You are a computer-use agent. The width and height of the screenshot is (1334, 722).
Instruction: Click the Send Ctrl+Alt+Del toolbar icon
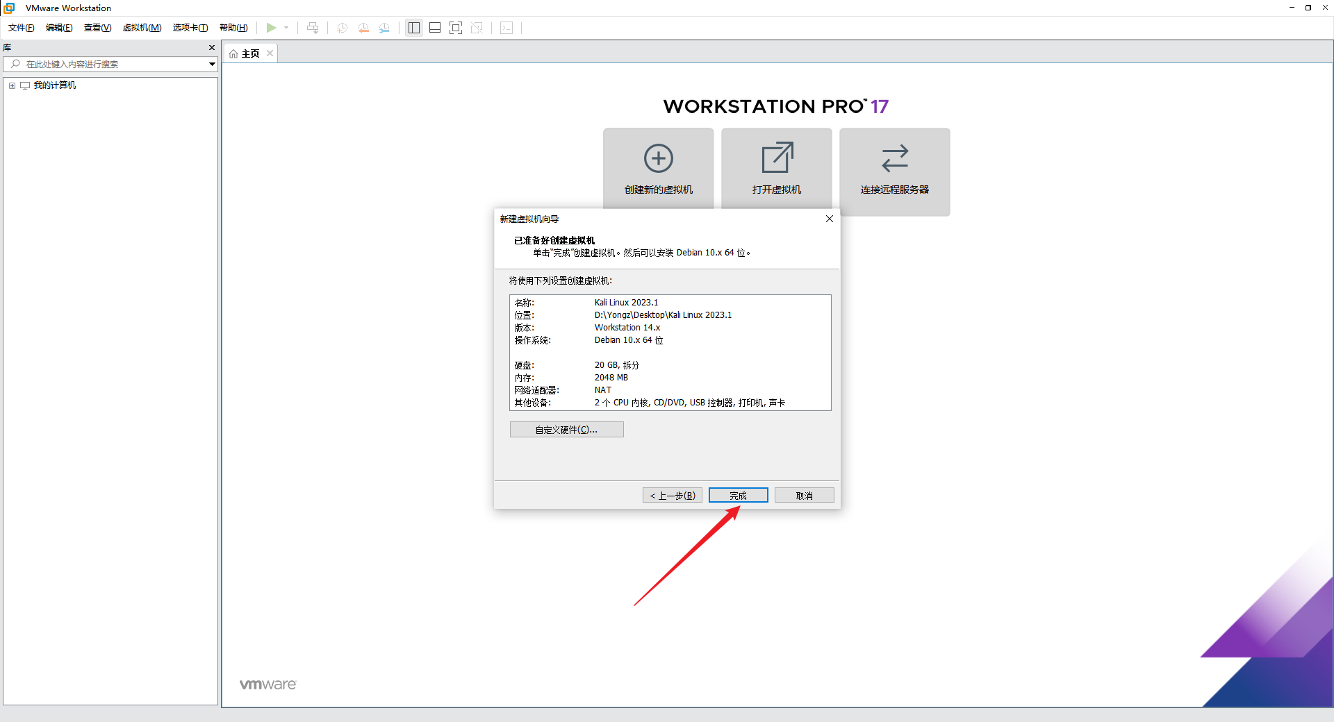313,28
